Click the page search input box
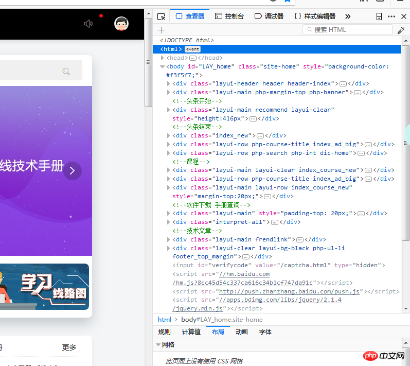410x366 pixels. click(x=41, y=71)
